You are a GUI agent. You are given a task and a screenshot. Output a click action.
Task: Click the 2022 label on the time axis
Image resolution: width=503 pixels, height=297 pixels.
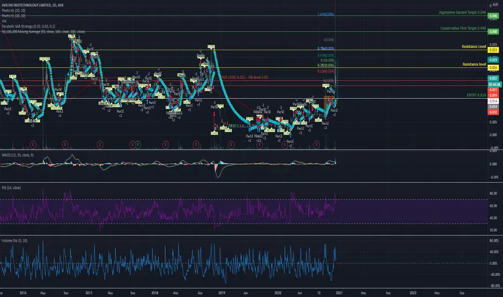(x=413, y=293)
